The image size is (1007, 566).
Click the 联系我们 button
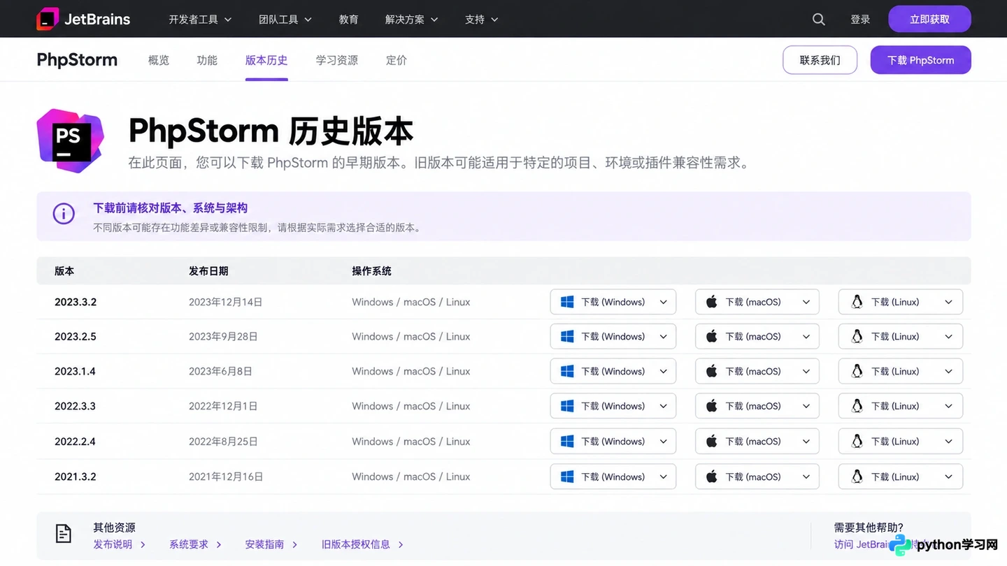[820, 60]
